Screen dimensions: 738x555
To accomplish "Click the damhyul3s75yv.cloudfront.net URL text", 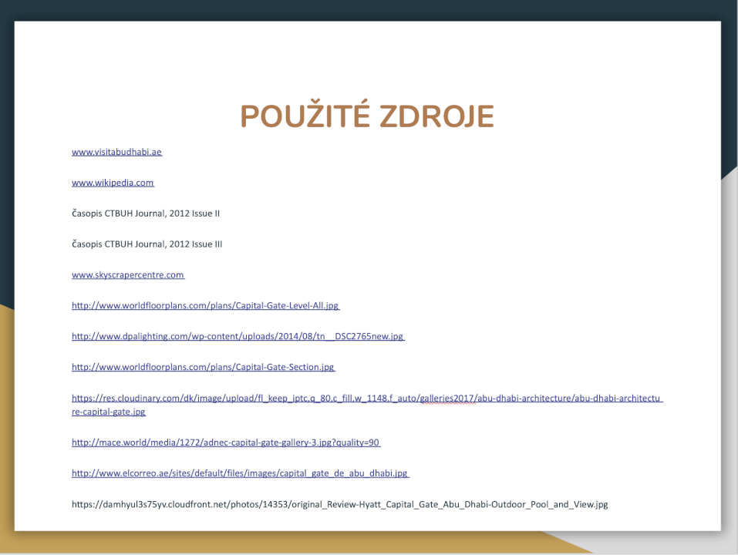I will pos(340,504).
